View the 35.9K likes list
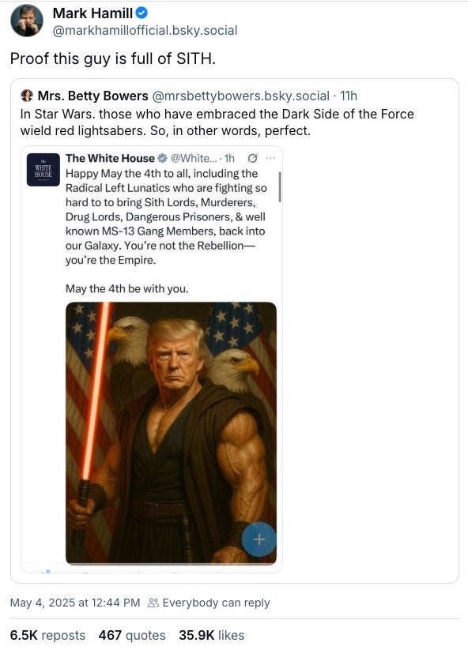The image size is (468, 650). tap(212, 635)
